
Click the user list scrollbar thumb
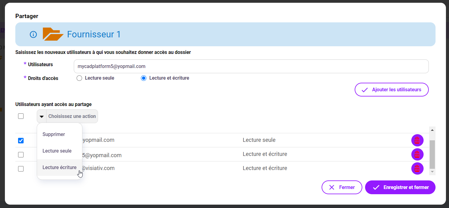point(432,154)
